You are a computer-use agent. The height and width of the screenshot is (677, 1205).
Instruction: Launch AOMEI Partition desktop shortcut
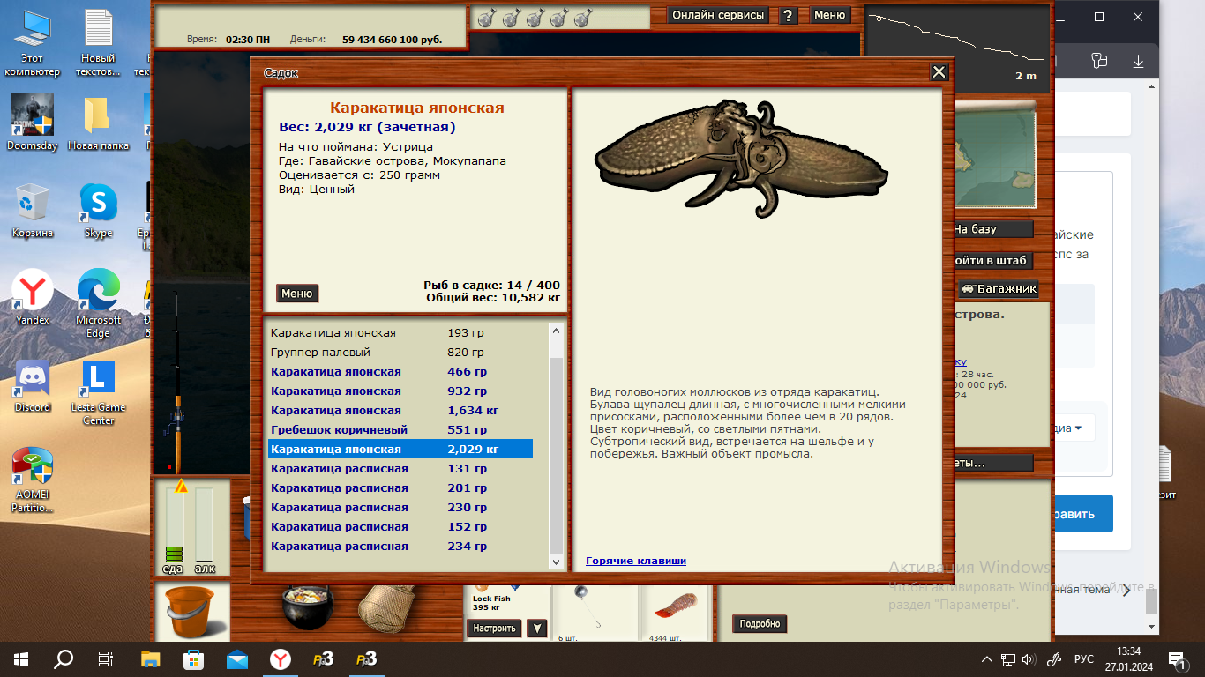click(32, 480)
